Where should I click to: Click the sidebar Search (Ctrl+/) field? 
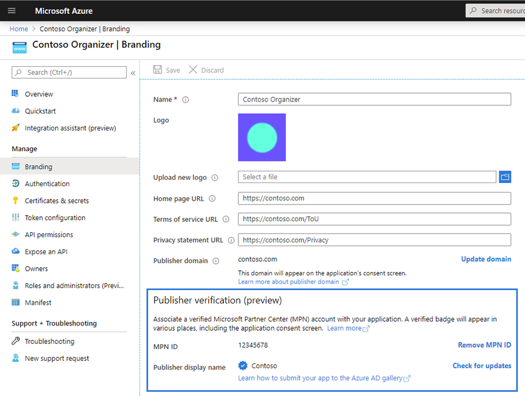69,72
